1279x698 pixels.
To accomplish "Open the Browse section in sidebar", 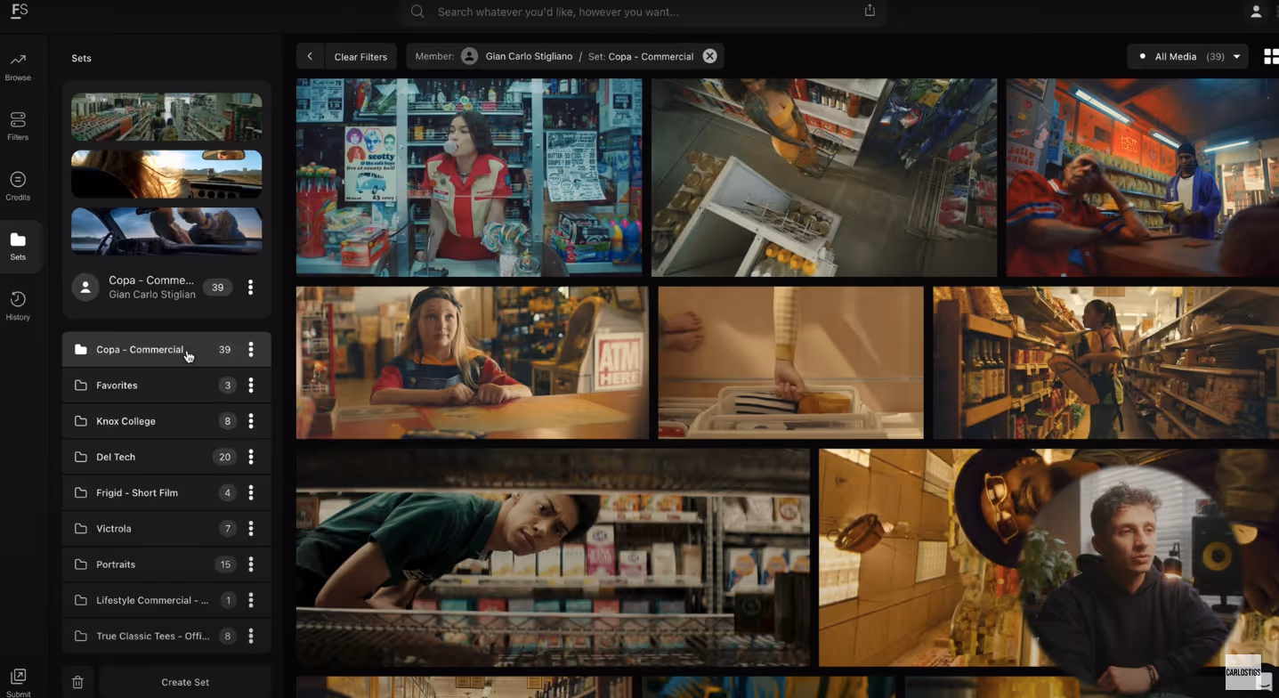I will click(x=18, y=67).
